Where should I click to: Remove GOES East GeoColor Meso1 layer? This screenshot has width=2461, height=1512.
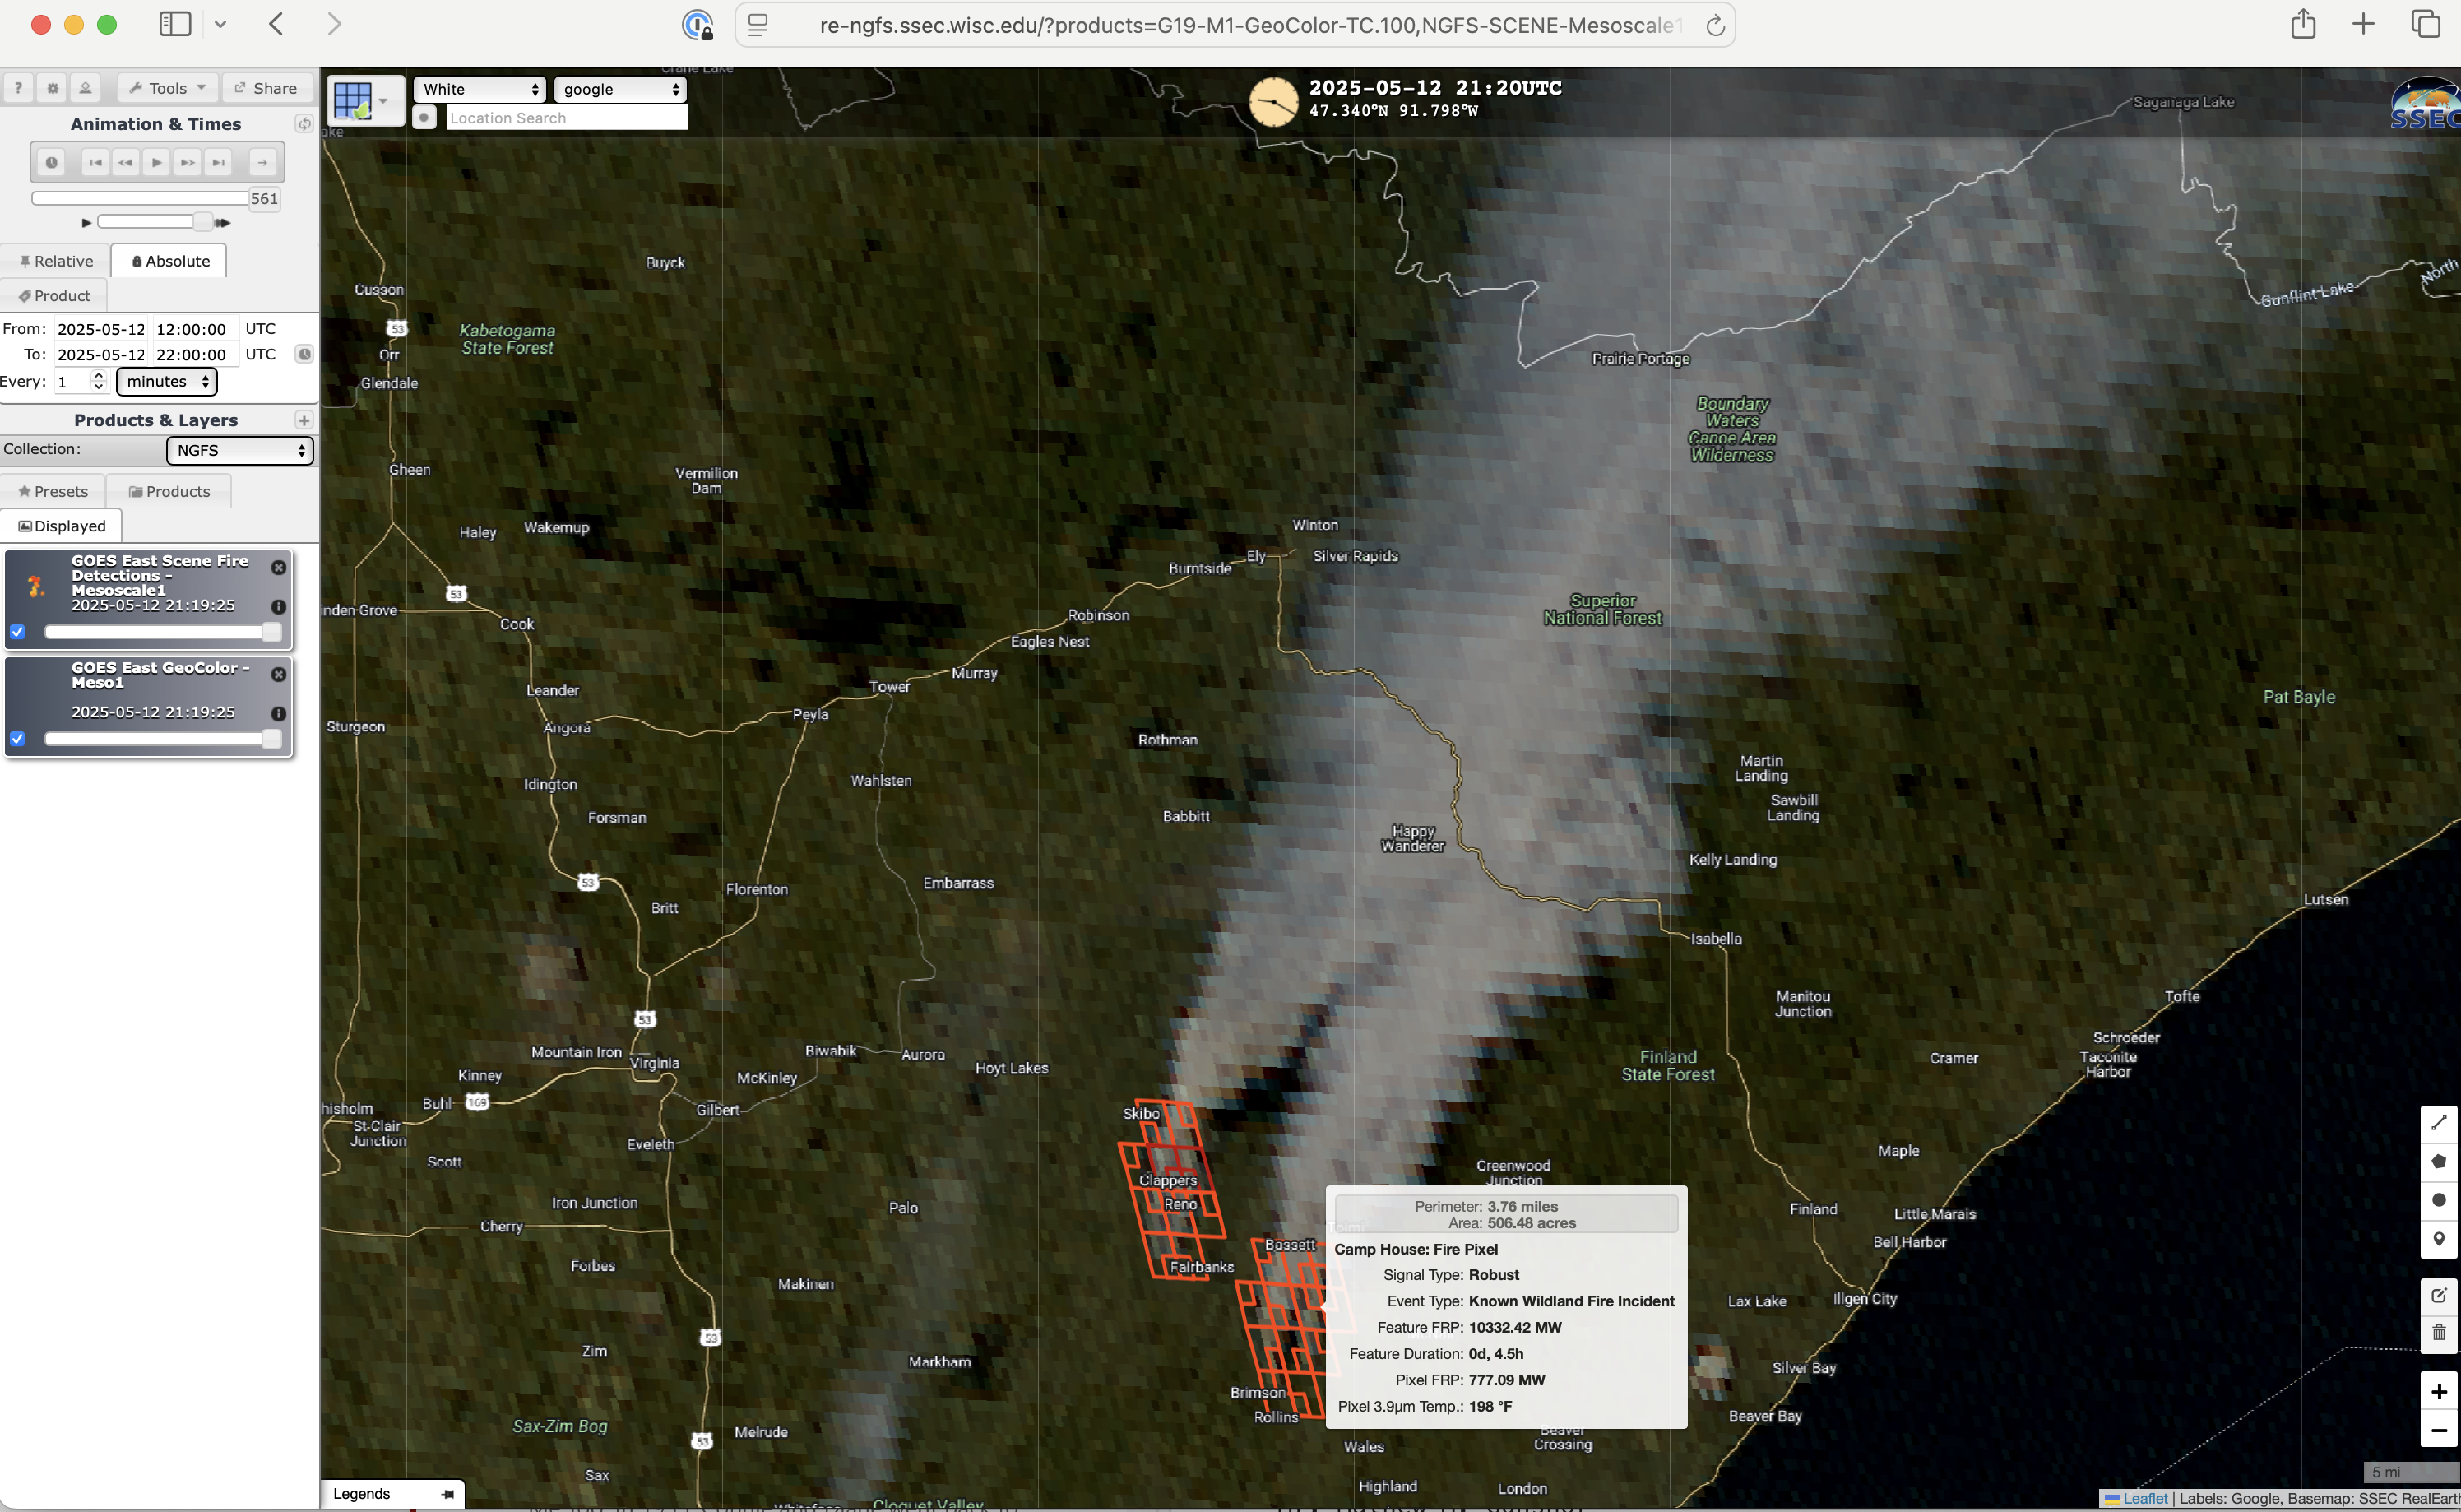pyautogui.click(x=279, y=674)
